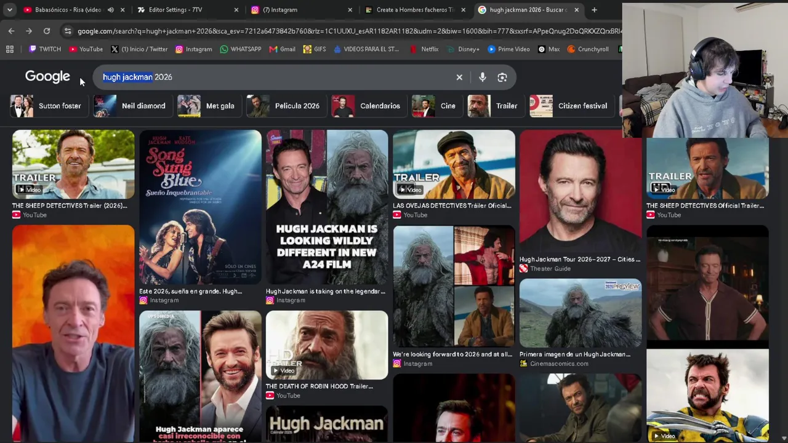The image size is (788, 443).
Task: Open the Inicio / Twitter bookmark
Action: tap(139, 49)
